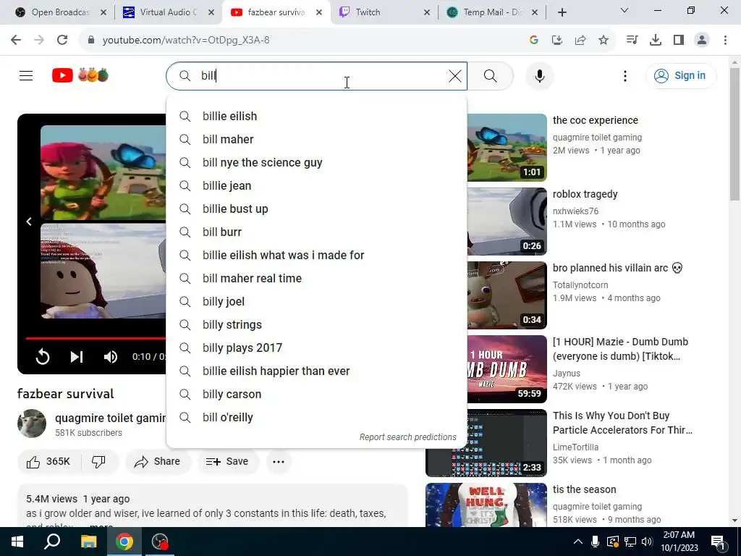Open the system volume control
Viewport: 741px width, 556px height.
[647, 542]
